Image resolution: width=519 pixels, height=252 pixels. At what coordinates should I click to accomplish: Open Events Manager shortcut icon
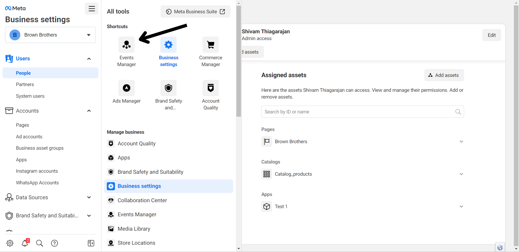[126, 45]
